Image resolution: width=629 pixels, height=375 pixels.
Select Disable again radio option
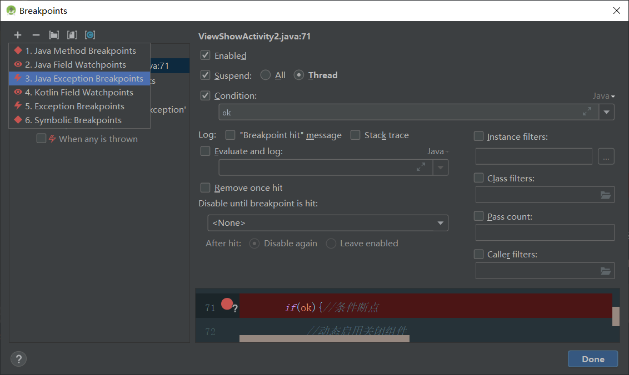point(254,243)
